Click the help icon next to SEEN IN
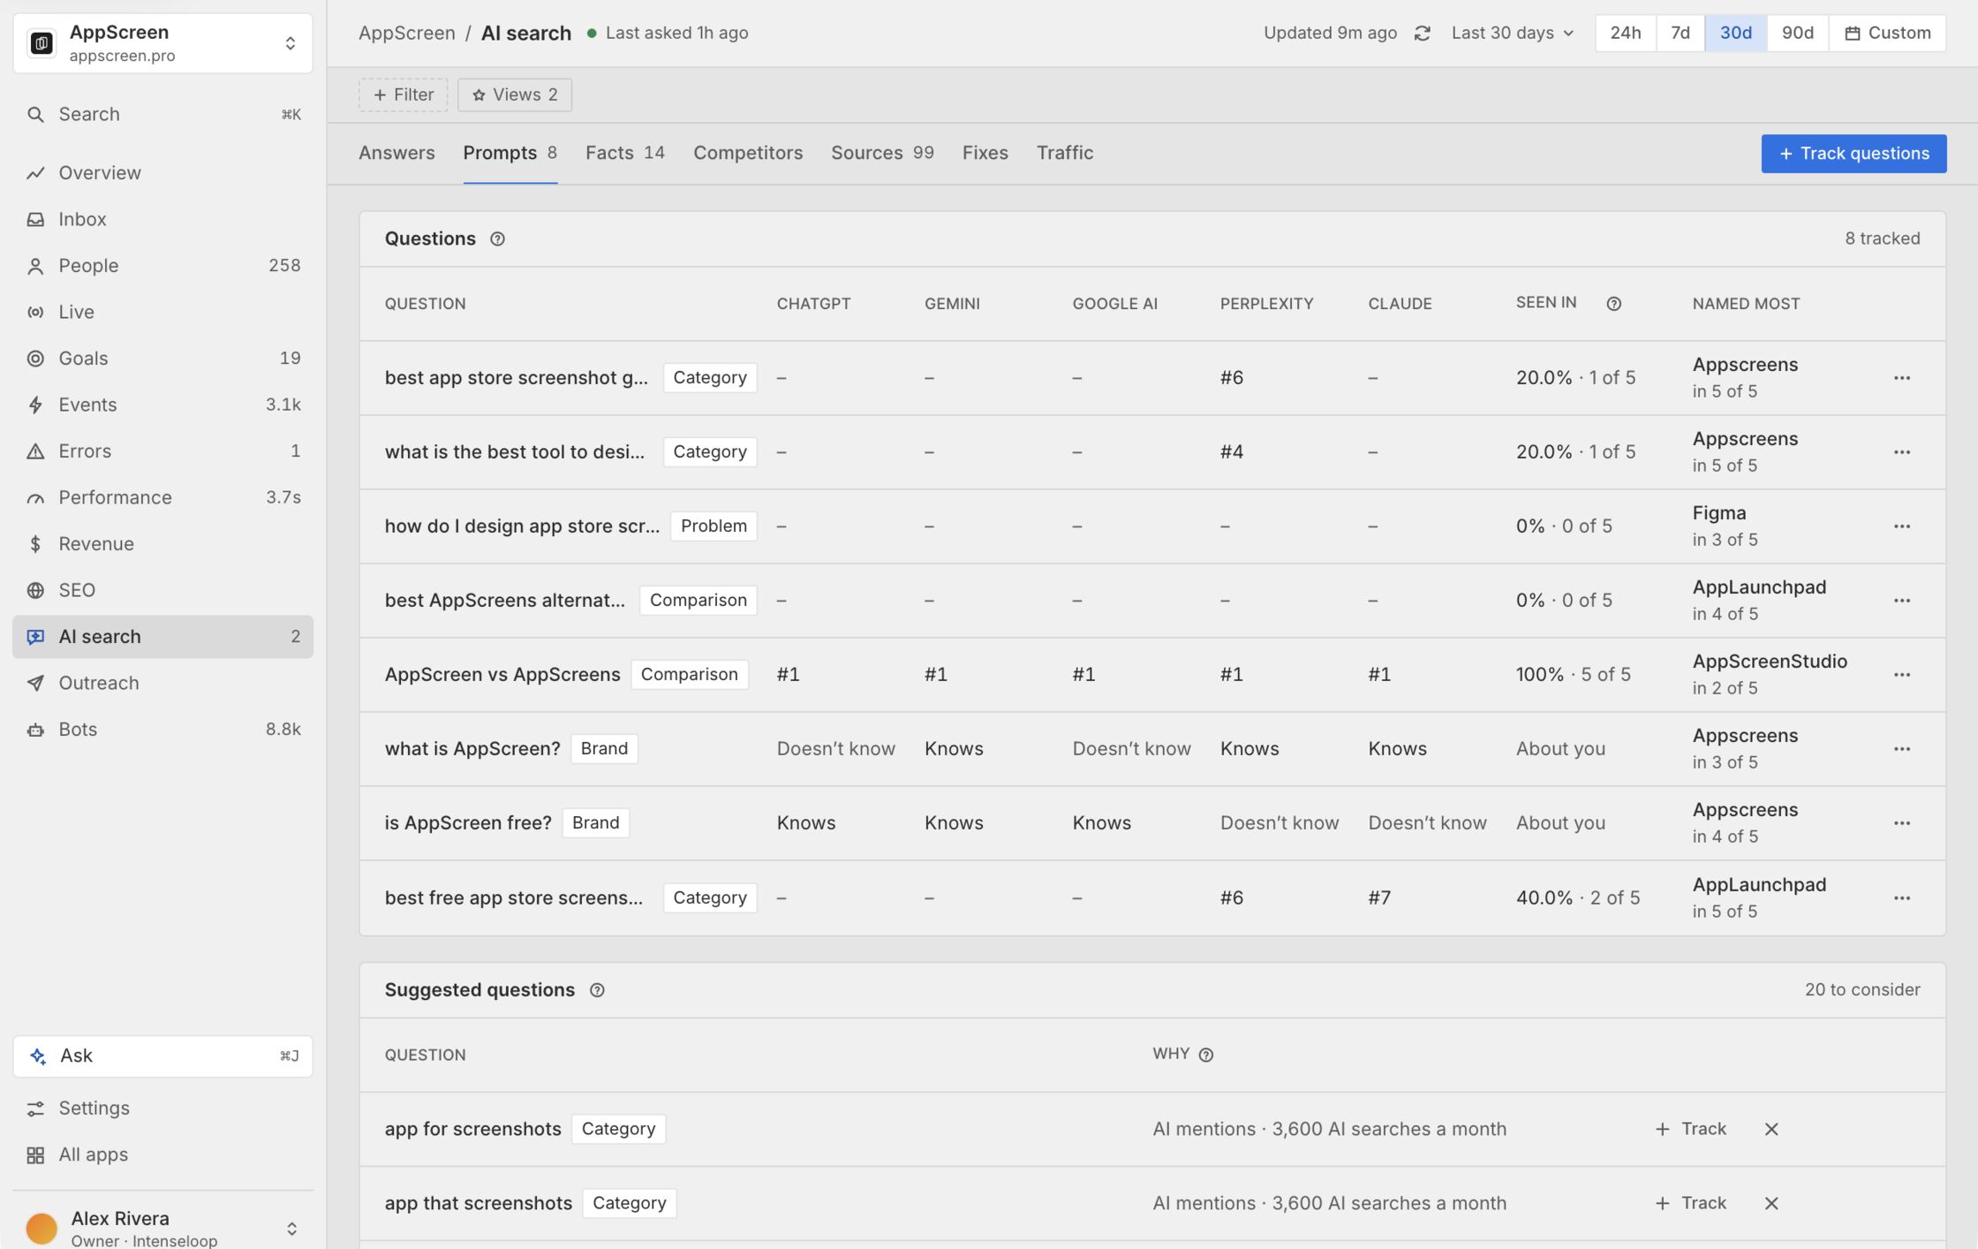The image size is (1978, 1249). coord(1613,304)
